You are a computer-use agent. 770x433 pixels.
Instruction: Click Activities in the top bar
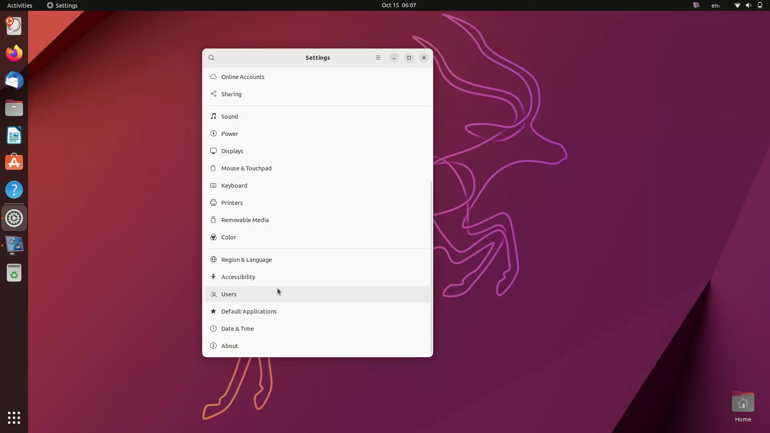pyautogui.click(x=20, y=5)
